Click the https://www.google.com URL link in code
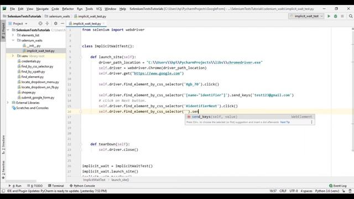The width and height of the screenshot is (354, 199). (x=157, y=74)
